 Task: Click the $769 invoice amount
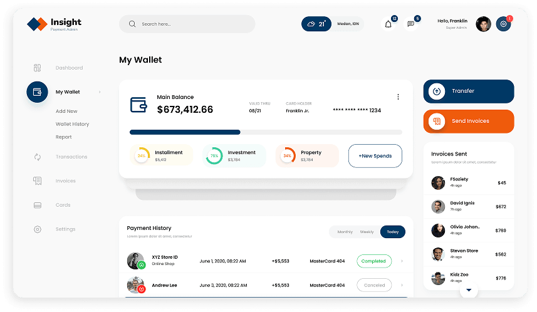click(501, 231)
